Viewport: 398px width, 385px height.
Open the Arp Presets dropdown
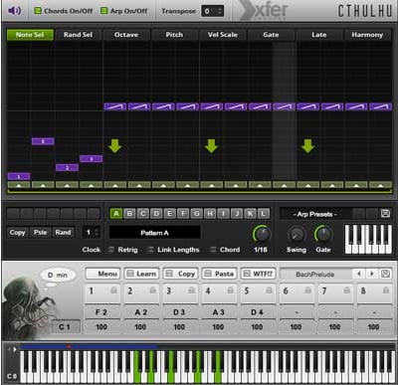[x=315, y=214]
